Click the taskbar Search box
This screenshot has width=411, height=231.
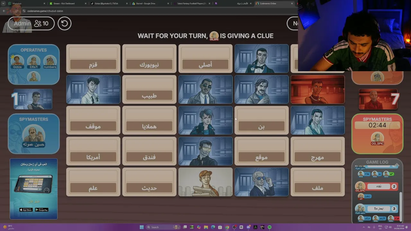click(x=162, y=227)
